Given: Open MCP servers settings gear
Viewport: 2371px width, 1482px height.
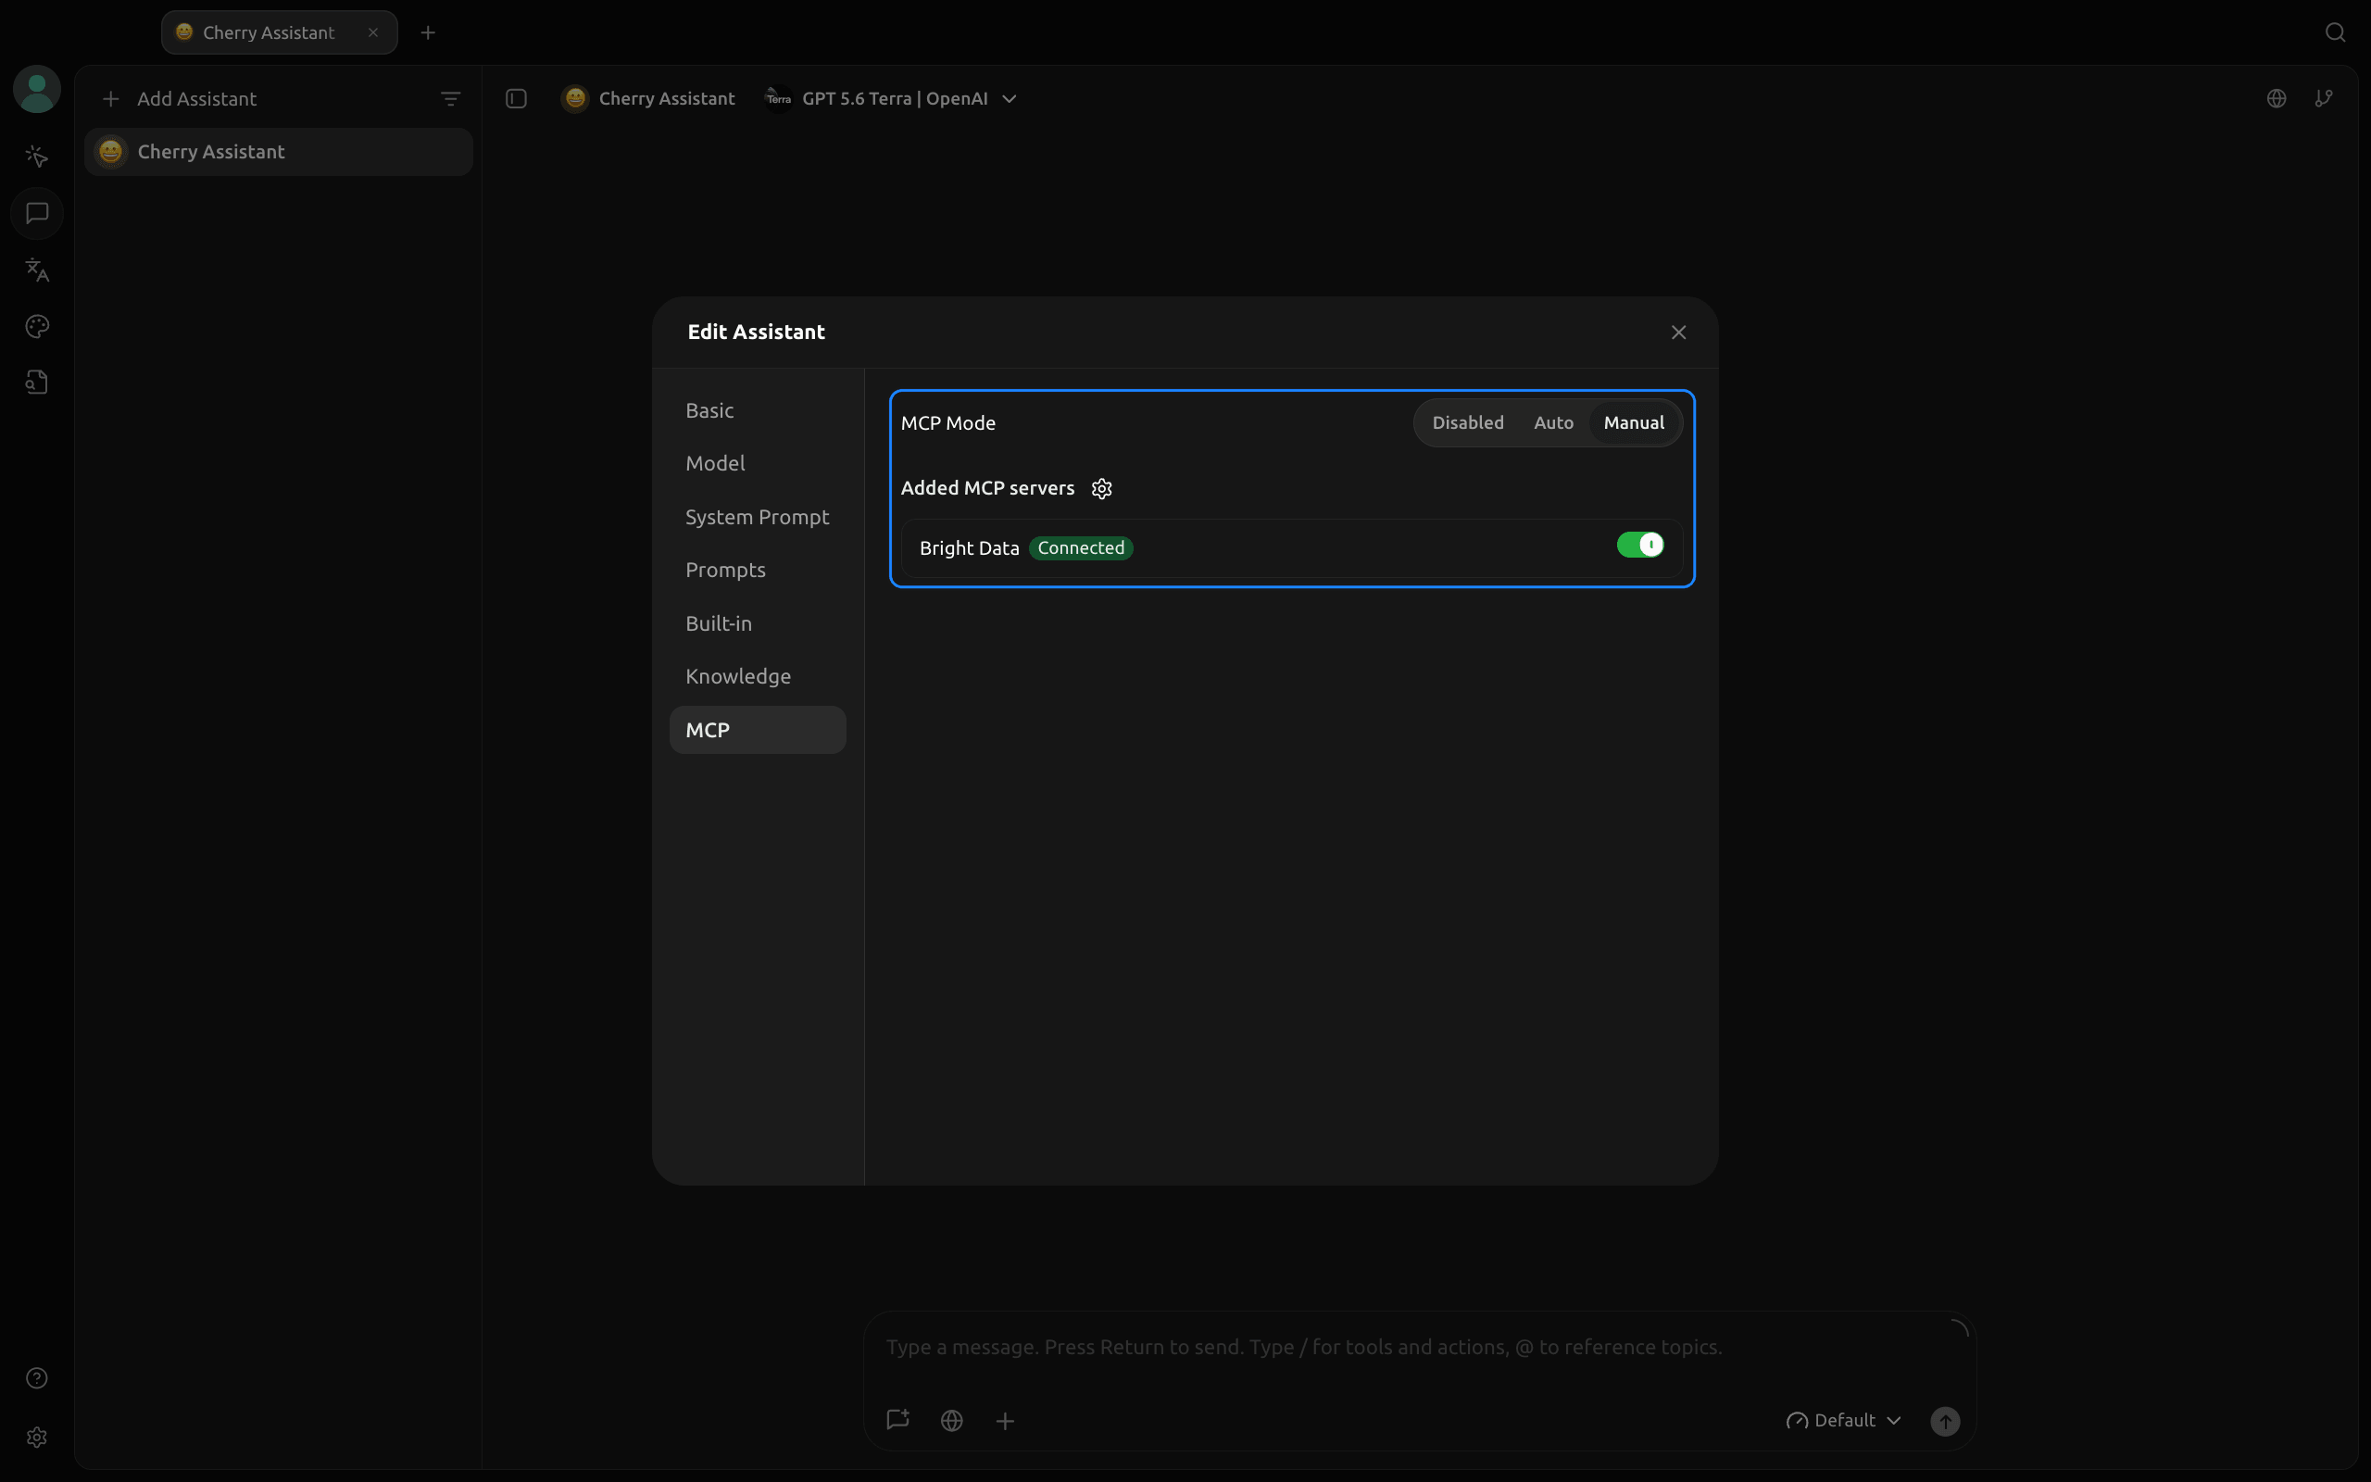Looking at the screenshot, I should [x=1102, y=489].
